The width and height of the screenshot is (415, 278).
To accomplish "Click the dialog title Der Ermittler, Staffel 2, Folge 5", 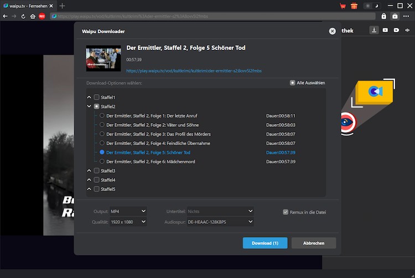I will point(186,48).
